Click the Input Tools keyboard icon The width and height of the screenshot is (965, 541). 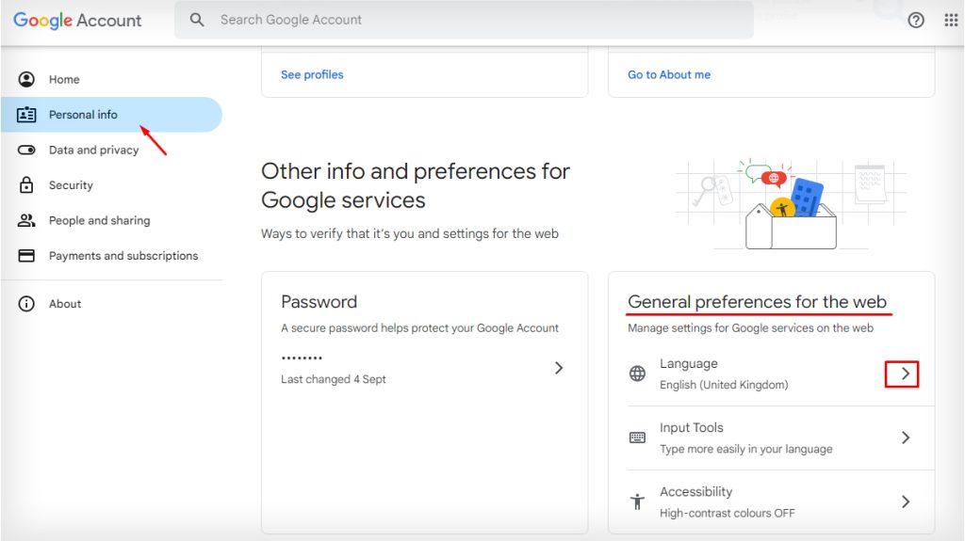click(x=638, y=438)
